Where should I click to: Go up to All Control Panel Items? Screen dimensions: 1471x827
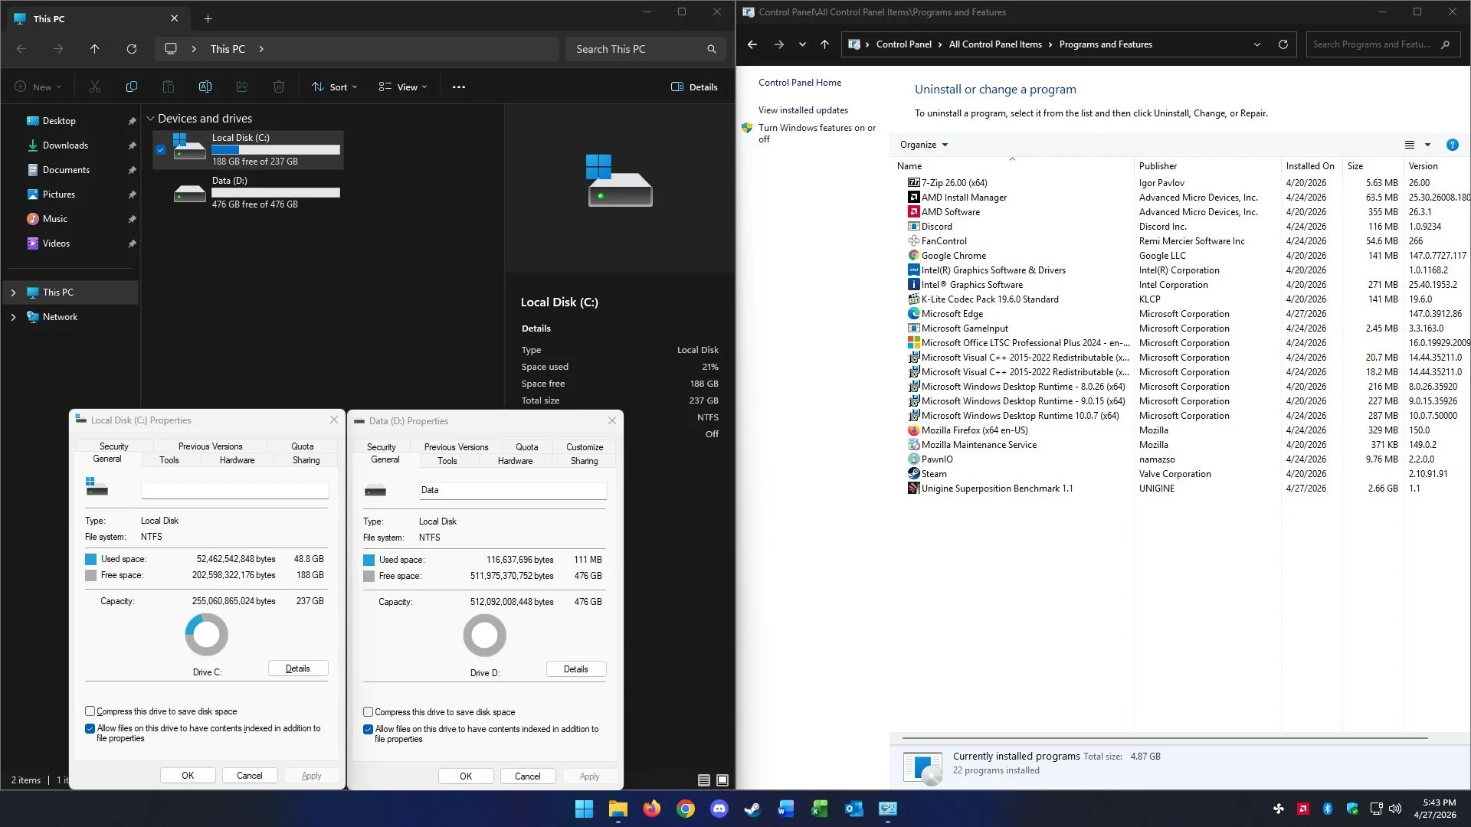[824, 44]
